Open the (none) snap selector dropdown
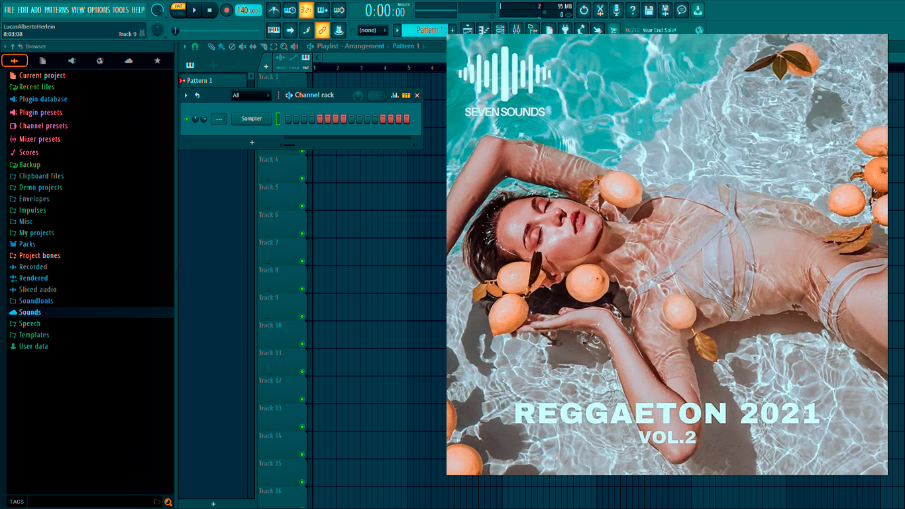The width and height of the screenshot is (905, 509). tap(373, 30)
